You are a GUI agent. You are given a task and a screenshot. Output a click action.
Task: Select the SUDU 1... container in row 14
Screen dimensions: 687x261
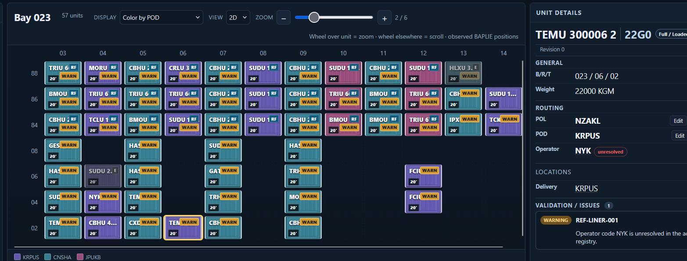coord(504,99)
